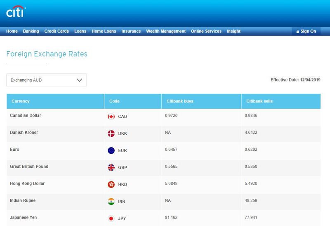
Task: Go to Home Loans menu item
Action: point(104,31)
